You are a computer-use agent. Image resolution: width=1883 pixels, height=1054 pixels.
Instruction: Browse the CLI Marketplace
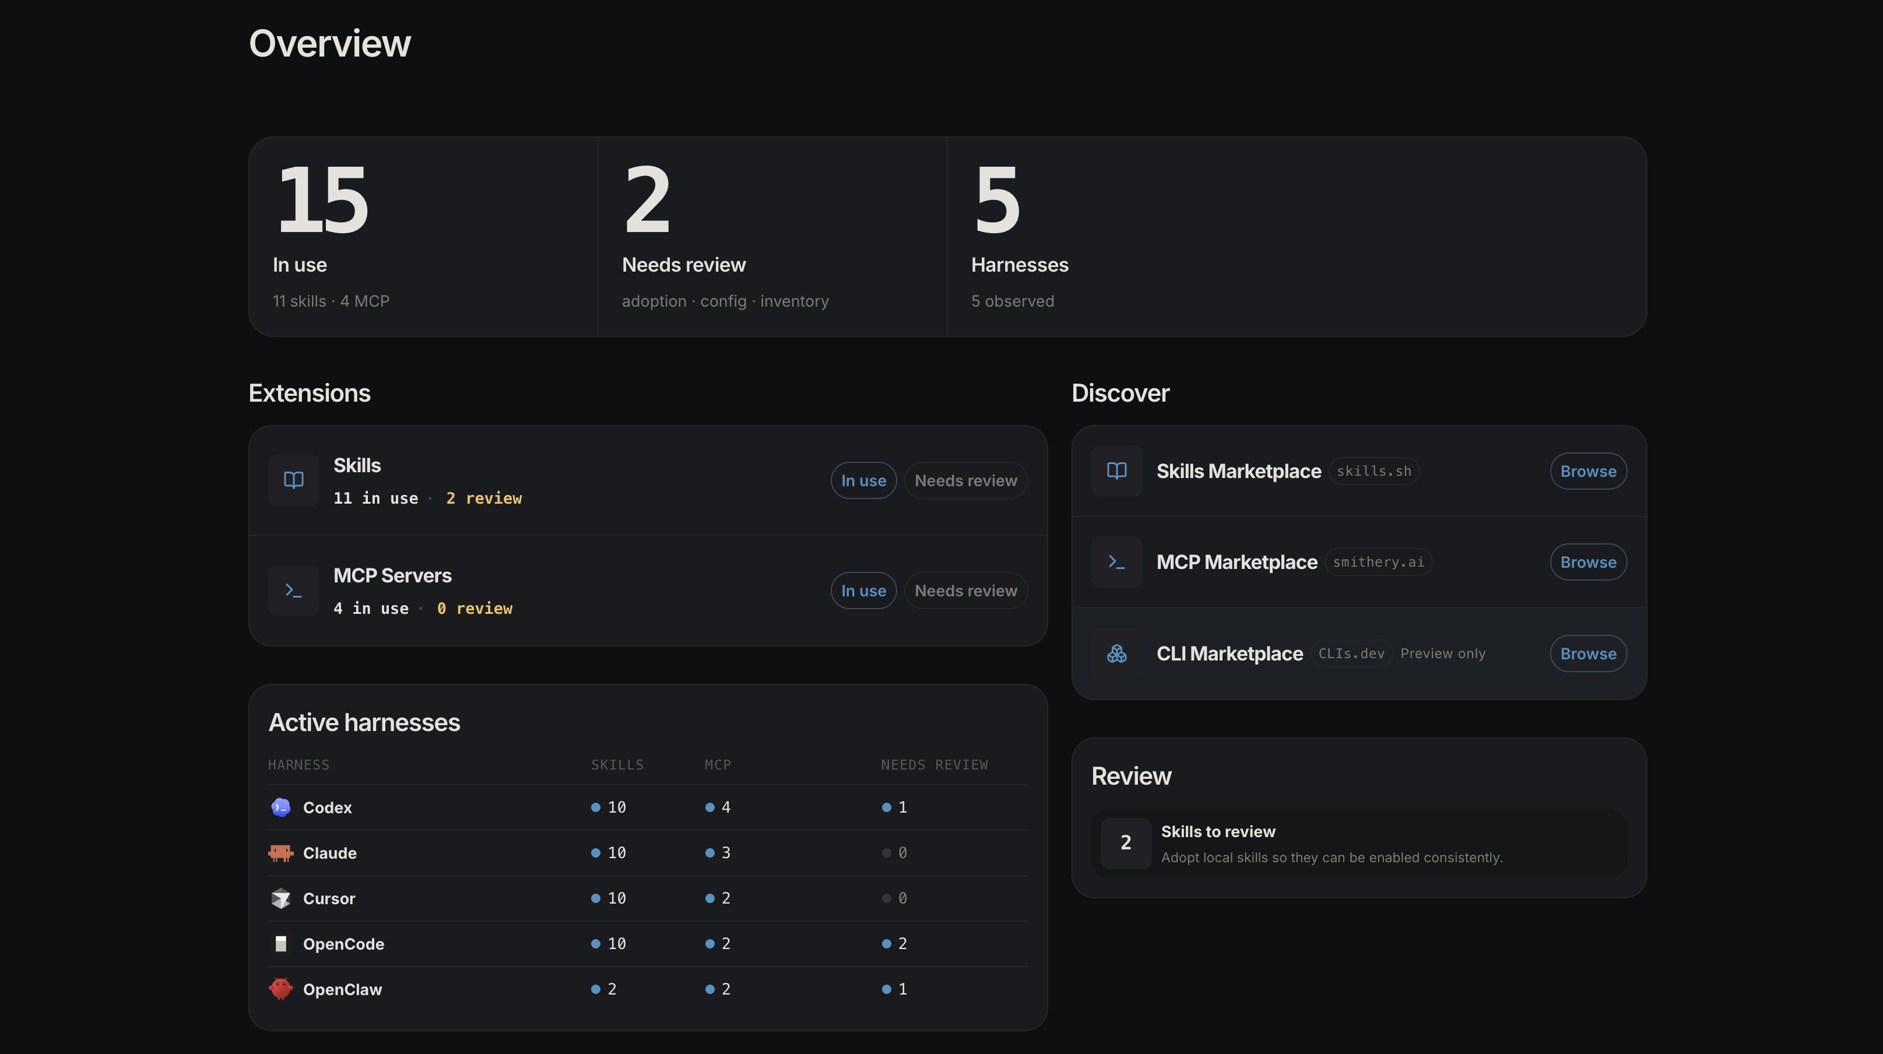[x=1587, y=654]
